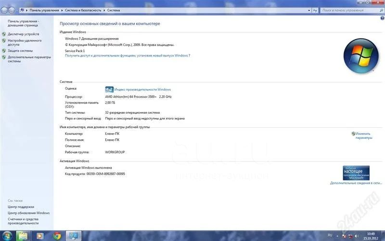Image resolution: width=385 pixels, height=241 pixels.
Task: Open the Help question mark button
Action: (382, 18)
